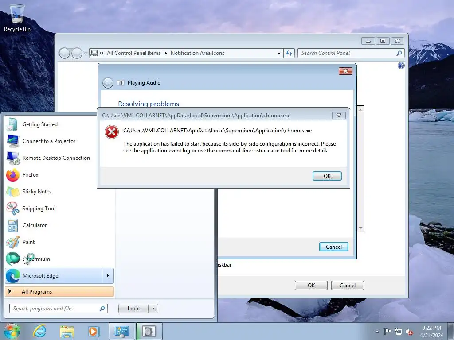This screenshot has width=454, height=340.
Task: Click Control Panel forward navigation button
Action: click(77, 53)
